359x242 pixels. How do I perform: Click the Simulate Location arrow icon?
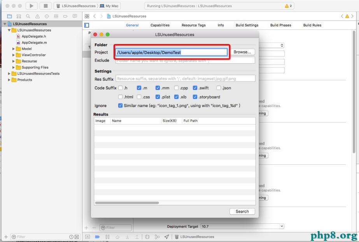pos(166,237)
